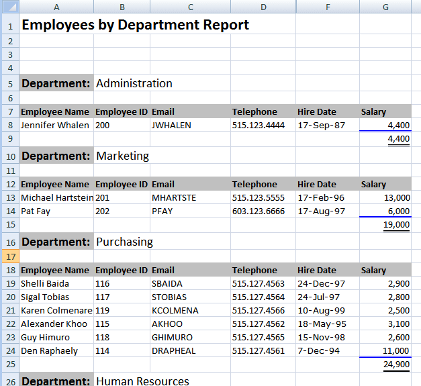
Task: Select column D header
Action: (x=263, y=7)
